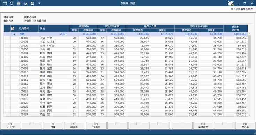Go to previous screen with F4 前画面
The height and width of the screenshot is (135, 256).
click(x=74, y=126)
